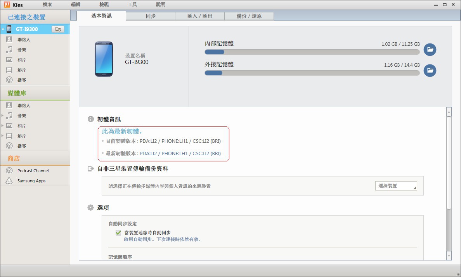Image resolution: width=461 pixels, height=277 pixels.
Task: Open the 選擇裝置 select device dropdown
Action: coord(396,186)
